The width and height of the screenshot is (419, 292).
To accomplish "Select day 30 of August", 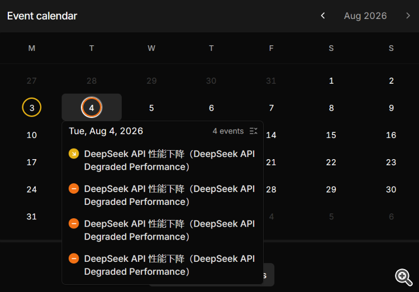I will [391, 189].
